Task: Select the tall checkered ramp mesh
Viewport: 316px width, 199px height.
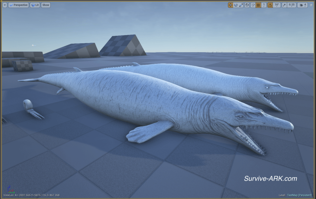Action: click(x=123, y=46)
